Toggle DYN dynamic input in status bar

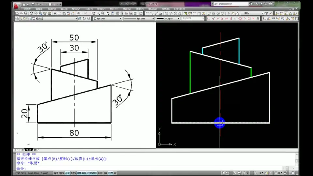point(105,173)
